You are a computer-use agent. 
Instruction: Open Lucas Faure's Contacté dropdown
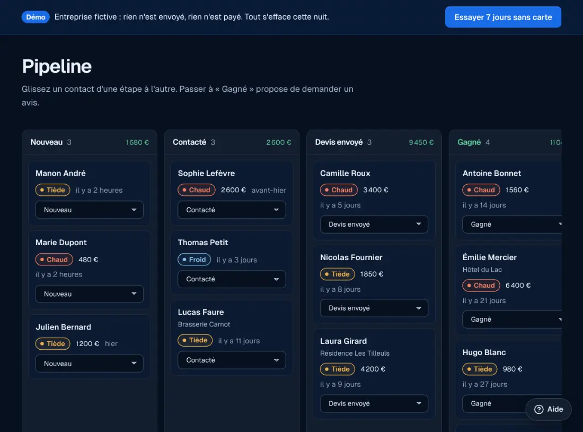[x=232, y=360]
